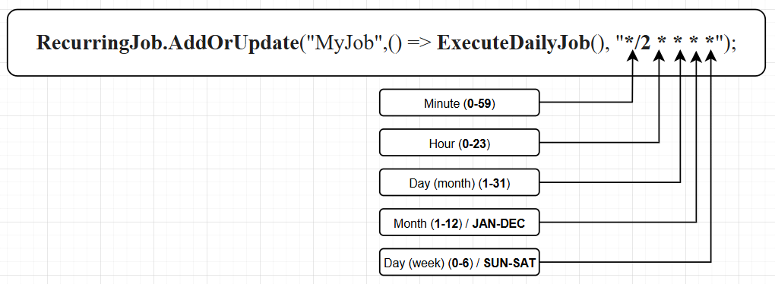This screenshot has width=775, height=284.
Task: Click the arrowhead pointing to day-of-week asterisk
Action: [x=711, y=57]
